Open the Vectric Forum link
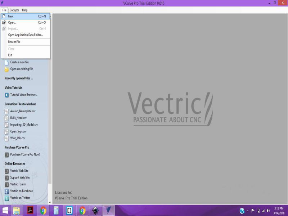 [18, 184]
